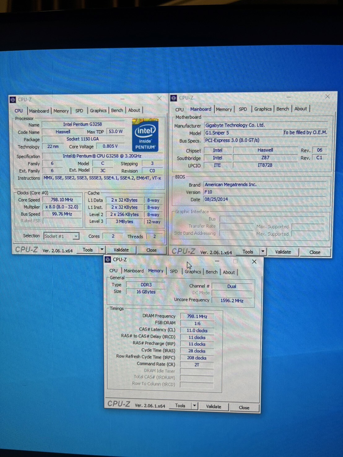Image resolution: width=343 pixels, height=457 pixels.
Task: Click the Package field Socket 1150 LGA
Action: (83, 139)
